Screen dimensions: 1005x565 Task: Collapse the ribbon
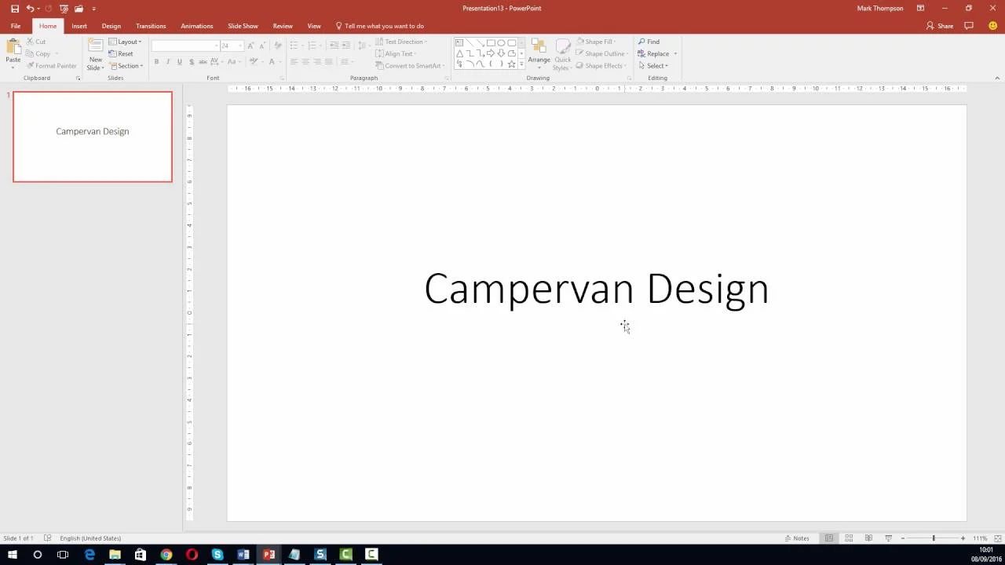tap(997, 78)
